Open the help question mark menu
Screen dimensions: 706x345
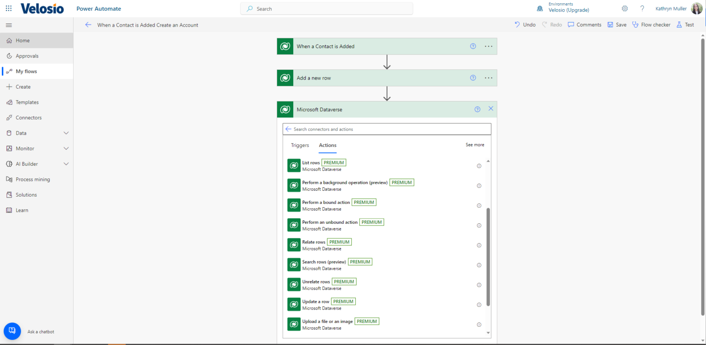tap(642, 8)
